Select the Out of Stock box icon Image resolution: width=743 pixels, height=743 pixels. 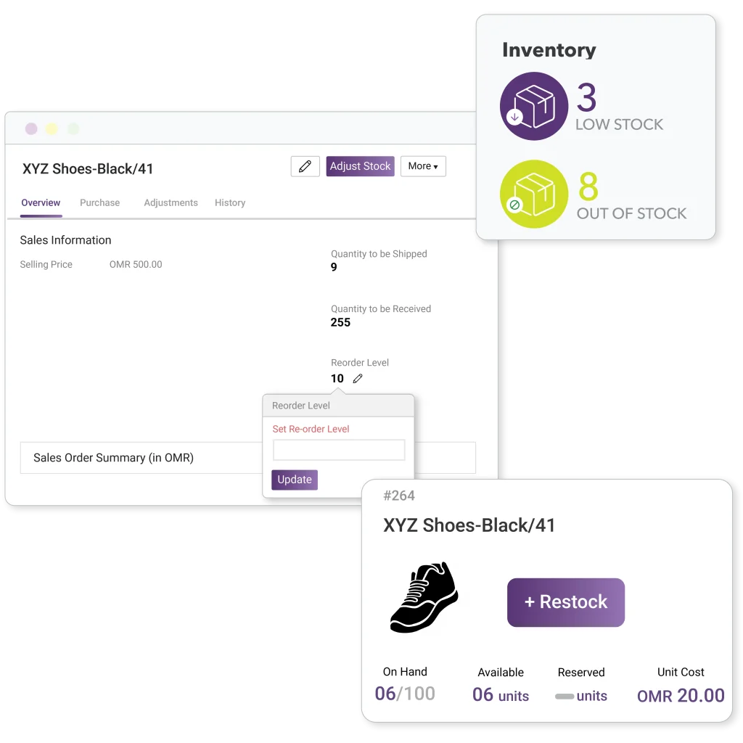[534, 194]
